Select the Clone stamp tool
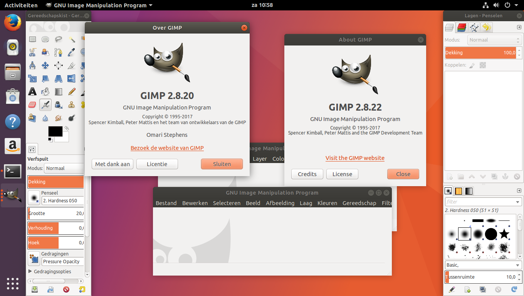The height and width of the screenshot is (296, 524). point(72,104)
